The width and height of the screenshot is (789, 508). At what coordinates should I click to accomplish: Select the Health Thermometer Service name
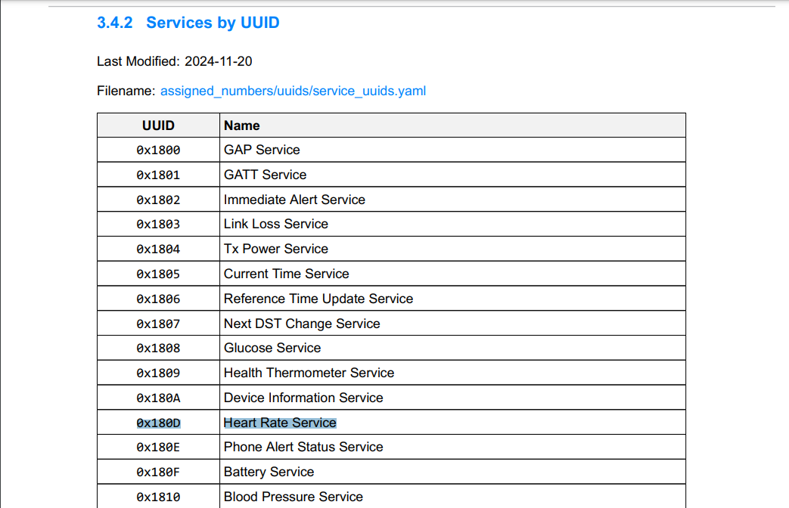[x=309, y=373]
